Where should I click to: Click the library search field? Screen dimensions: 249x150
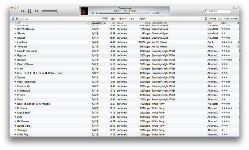pos(218,11)
